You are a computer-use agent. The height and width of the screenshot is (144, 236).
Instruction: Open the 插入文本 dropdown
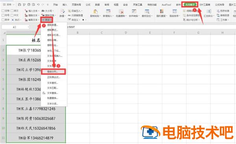pos(32,11)
